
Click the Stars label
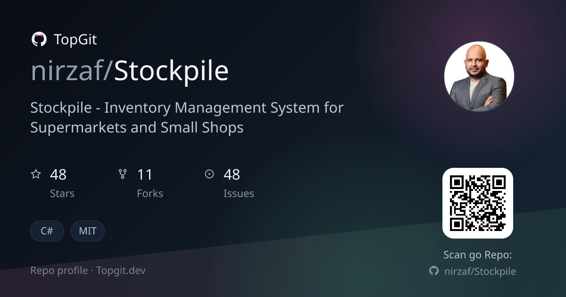click(62, 193)
